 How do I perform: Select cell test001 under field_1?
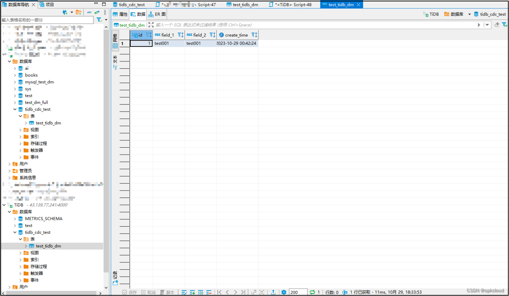pos(169,43)
